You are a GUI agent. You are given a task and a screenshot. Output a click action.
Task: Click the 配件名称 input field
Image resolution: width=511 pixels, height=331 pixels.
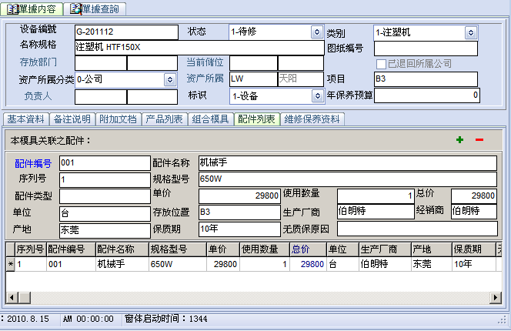pyautogui.click(x=347, y=163)
